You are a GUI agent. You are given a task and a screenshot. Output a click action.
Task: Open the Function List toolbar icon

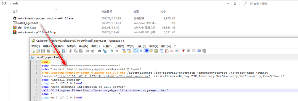(x=167, y=51)
